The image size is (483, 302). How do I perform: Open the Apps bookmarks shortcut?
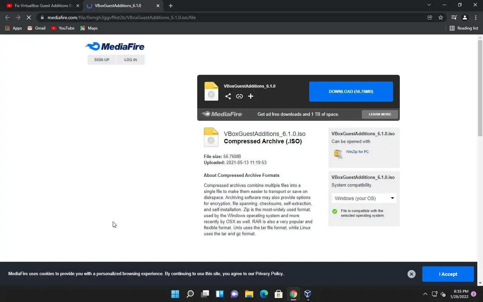click(x=13, y=28)
